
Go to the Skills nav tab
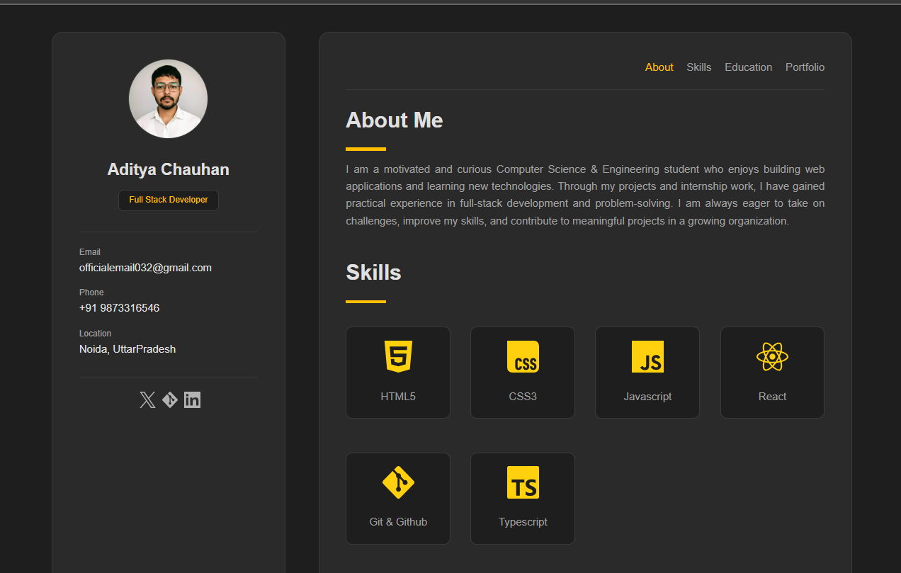[x=698, y=67]
